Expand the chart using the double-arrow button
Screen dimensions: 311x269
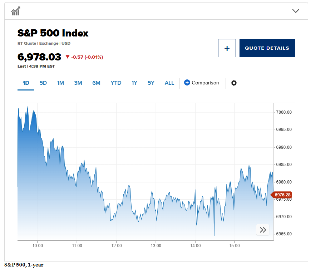click(x=263, y=230)
